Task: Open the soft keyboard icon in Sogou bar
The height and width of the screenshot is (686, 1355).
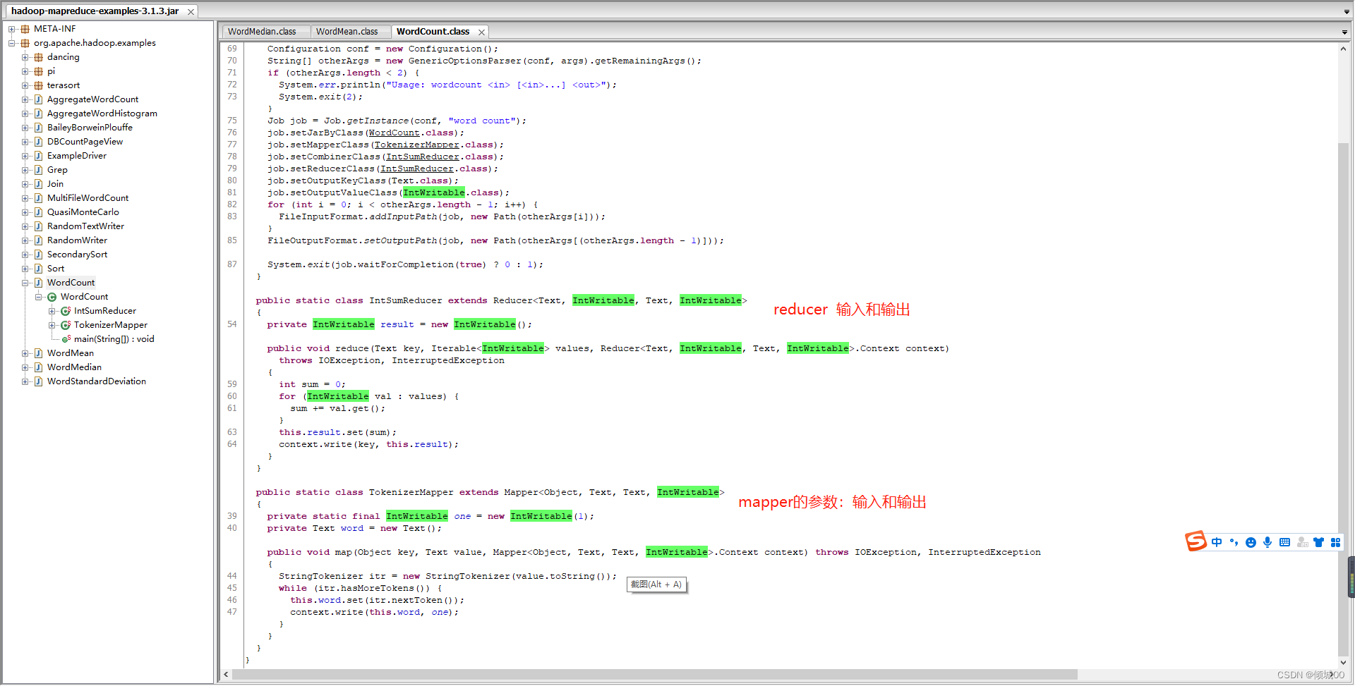Action: pos(1284,542)
